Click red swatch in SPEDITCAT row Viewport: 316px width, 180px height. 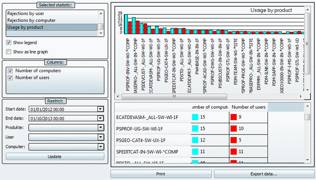(233, 151)
